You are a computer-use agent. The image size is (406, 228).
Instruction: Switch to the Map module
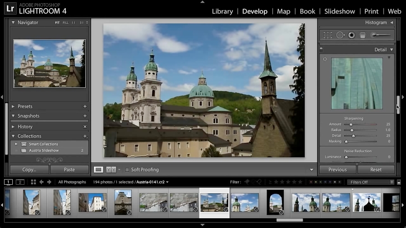[284, 11]
